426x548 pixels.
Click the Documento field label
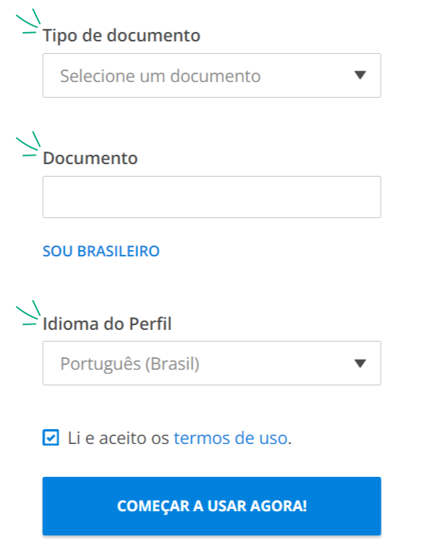[x=91, y=159]
